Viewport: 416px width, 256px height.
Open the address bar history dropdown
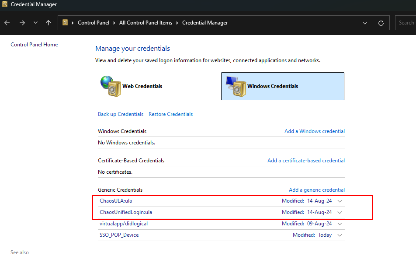click(x=365, y=23)
